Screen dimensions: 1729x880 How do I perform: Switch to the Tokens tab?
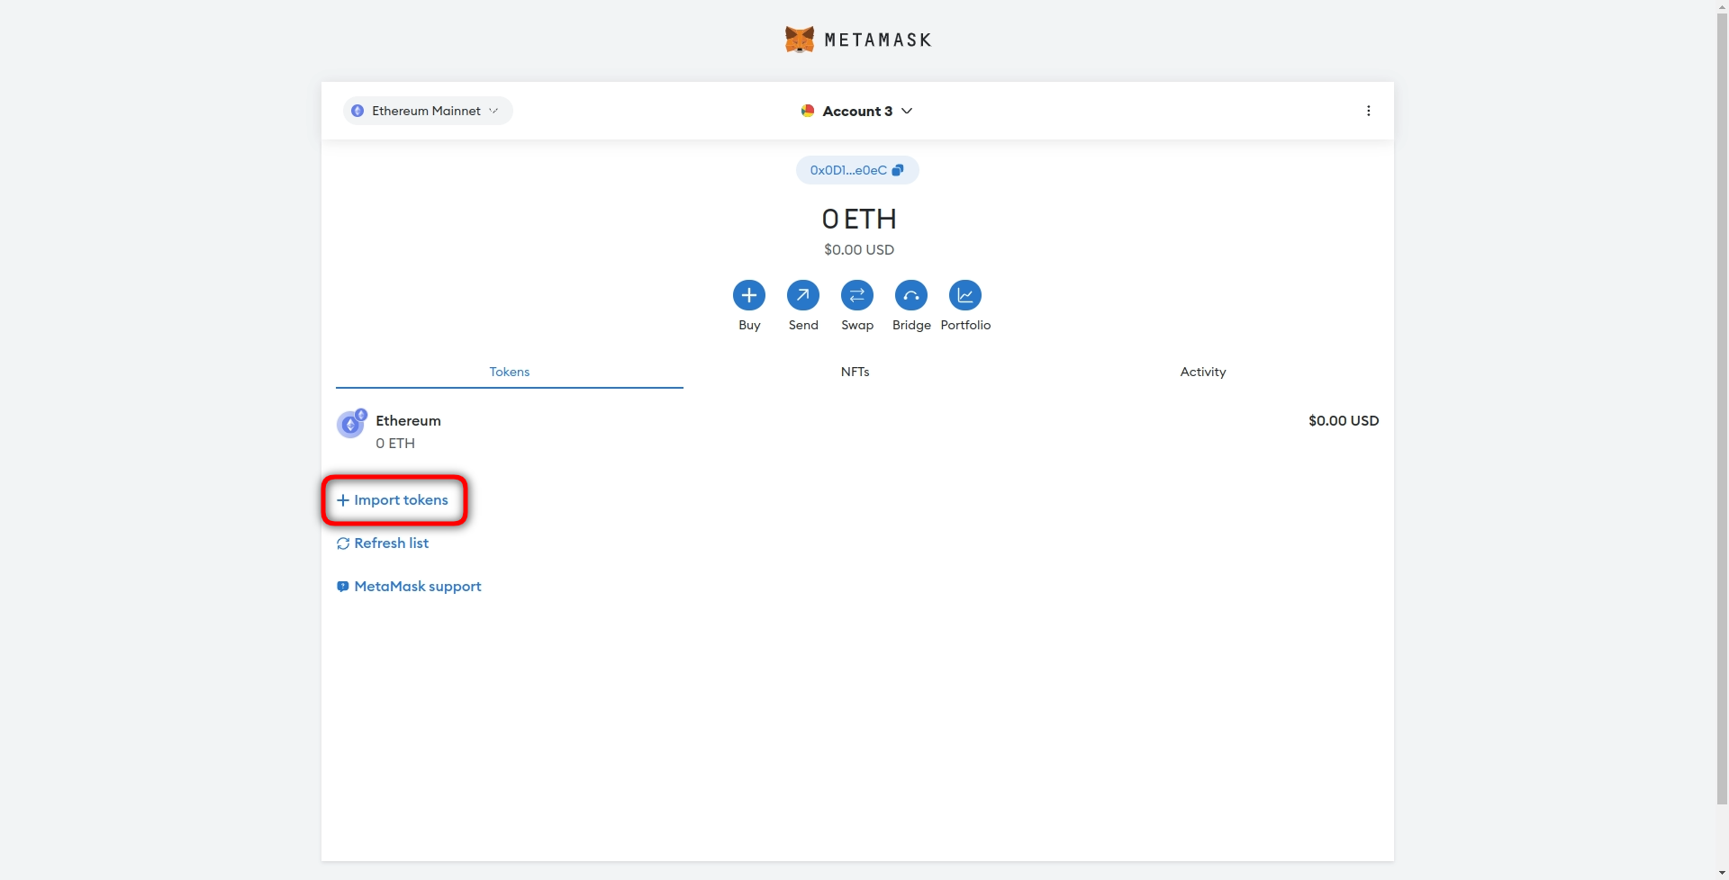510,372
